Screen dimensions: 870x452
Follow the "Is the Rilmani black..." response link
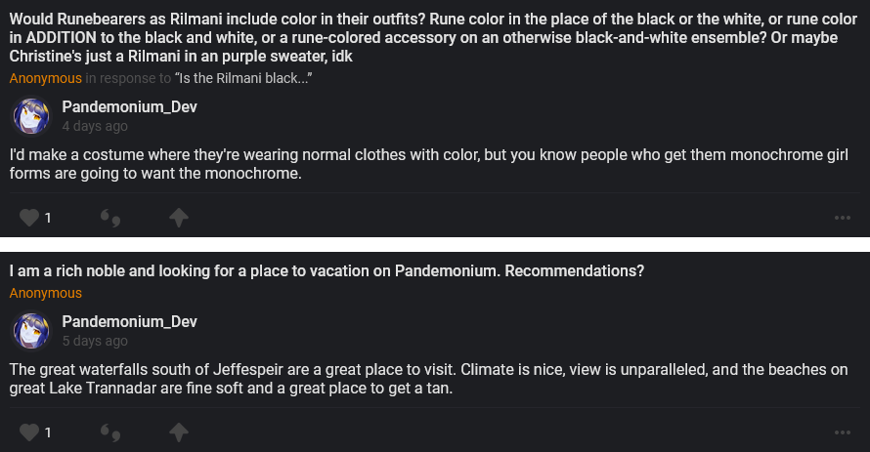[x=243, y=78]
